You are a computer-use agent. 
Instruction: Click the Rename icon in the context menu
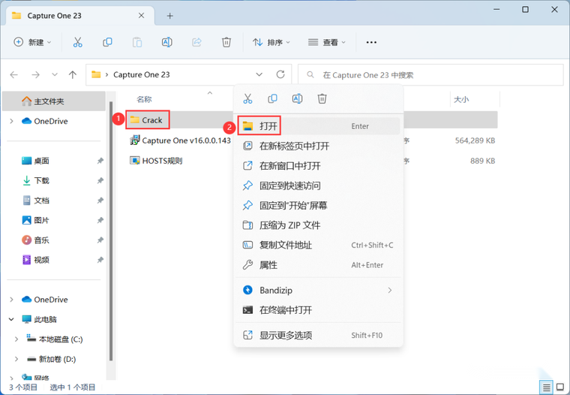(x=297, y=98)
